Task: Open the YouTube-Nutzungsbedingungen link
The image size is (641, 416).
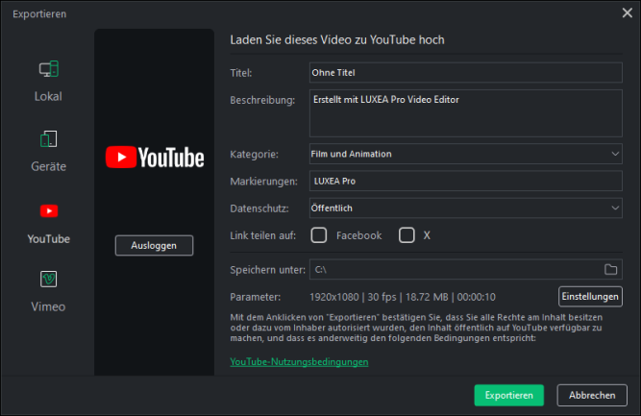Action: coord(299,362)
